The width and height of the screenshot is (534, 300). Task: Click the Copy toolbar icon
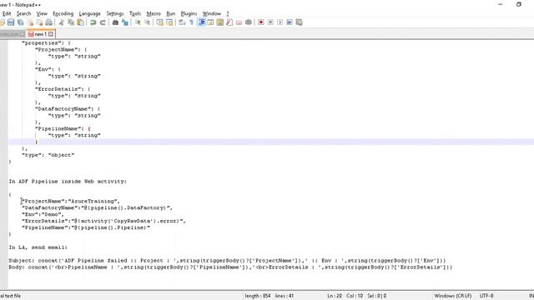pos(71,22)
